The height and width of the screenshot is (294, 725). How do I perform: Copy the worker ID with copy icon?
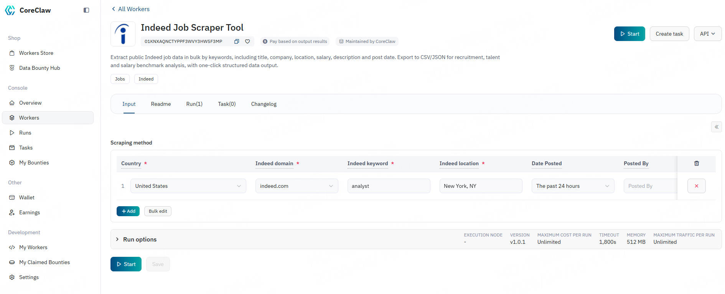pos(237,41)
